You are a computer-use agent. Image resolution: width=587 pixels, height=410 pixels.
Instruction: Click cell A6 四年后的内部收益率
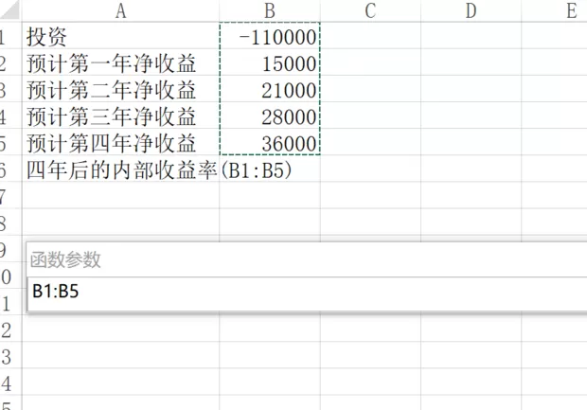[x=120, y=169]
